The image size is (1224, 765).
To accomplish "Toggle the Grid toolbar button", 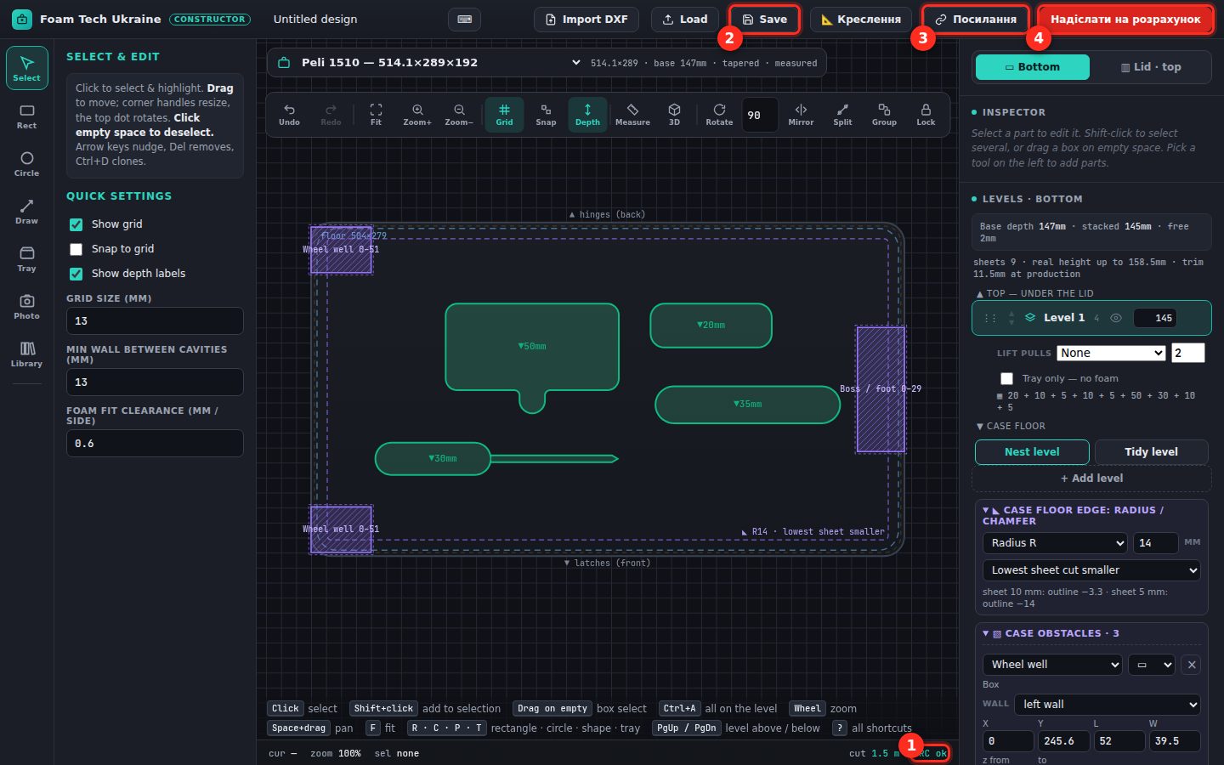I will [504, 115].
